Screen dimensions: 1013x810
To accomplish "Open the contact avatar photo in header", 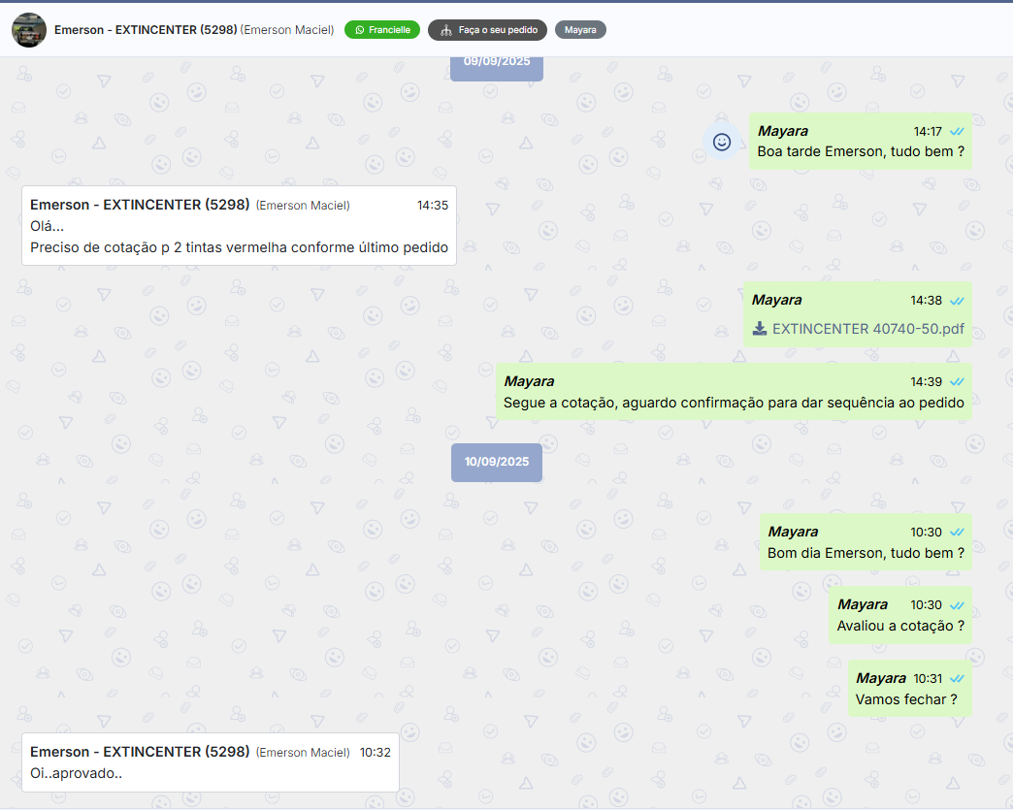I will point(29,30).
